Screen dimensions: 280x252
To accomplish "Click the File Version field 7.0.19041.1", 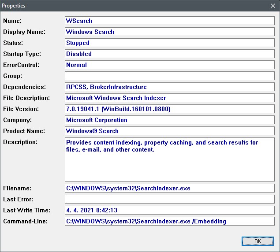I will coord(170,109).
